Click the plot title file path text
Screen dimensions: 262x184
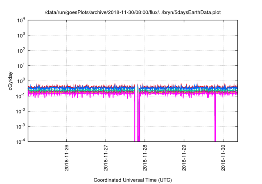133,12
